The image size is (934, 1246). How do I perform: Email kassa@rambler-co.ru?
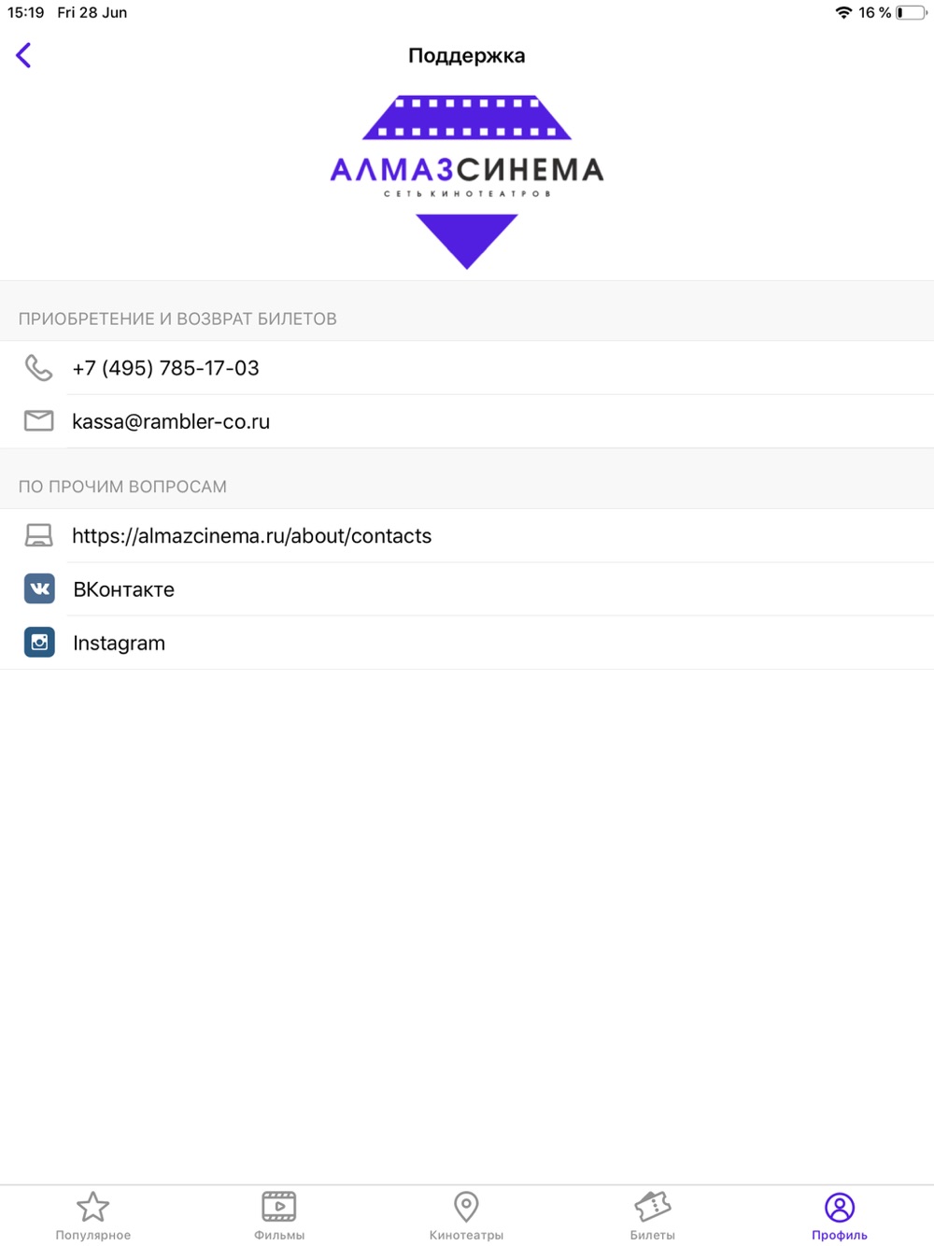click(171, 421)
